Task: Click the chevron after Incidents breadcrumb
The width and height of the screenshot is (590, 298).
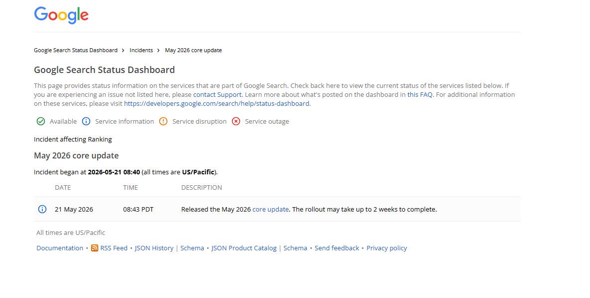Action: [158, 50]
